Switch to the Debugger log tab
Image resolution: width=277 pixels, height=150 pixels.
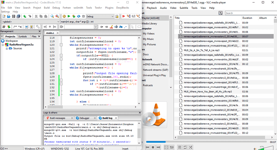click(84, 118)
